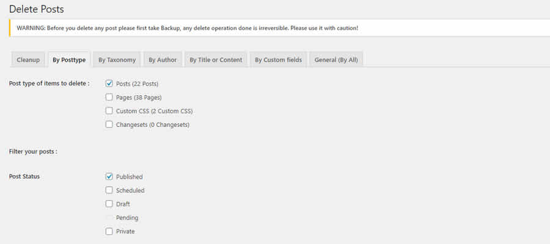Open the General (By All) tab
This screenshot has width=550, height=244.
point(337,60)
